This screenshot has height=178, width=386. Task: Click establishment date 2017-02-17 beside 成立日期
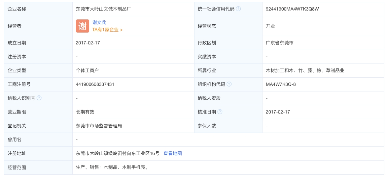click(x=88, y=43)
